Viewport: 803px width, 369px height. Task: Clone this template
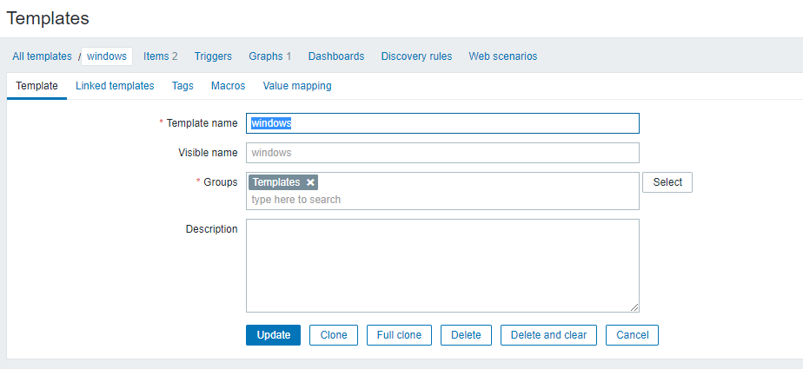(334, 335)
